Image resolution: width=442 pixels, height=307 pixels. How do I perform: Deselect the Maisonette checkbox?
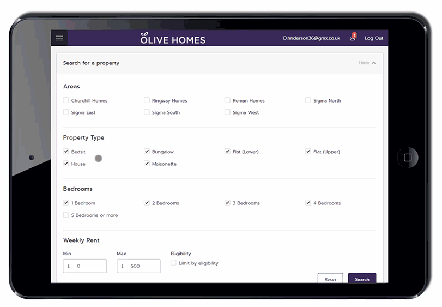point(147,164)
